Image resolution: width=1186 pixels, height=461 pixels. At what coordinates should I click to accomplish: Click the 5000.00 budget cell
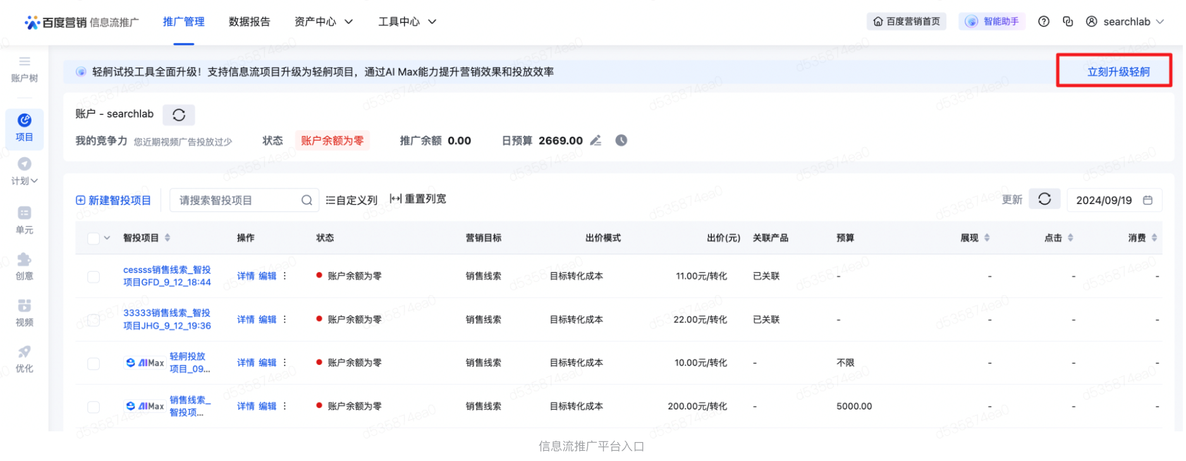854,407
